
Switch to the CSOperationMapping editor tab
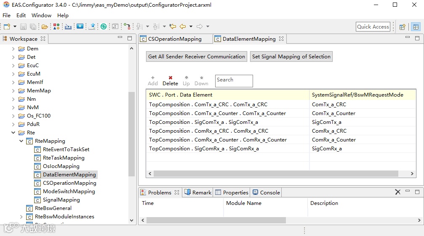tap(175, 39)
